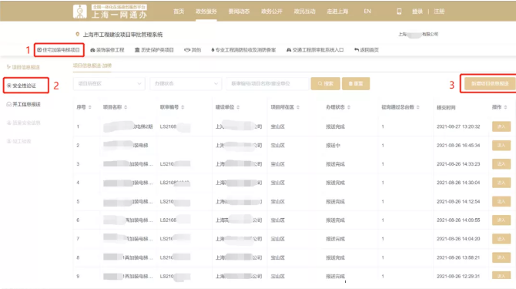The width and height of the screenshot is (516, 289).
Task: Click 报送中 status in row 2
Action: pos(333,145)
